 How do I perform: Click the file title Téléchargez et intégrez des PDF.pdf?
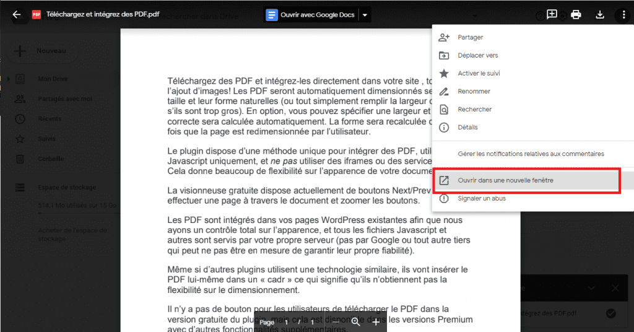[103, 14]
